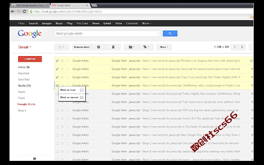Viewport: 264px width, 165px height.
Task: Star the Crazy Fast JavaScript email
Action: coord(62,77)
